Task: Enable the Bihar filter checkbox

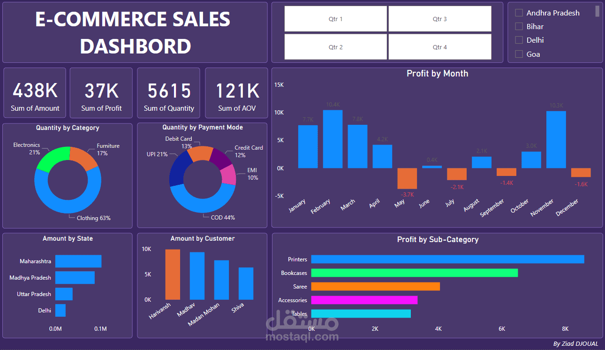Action: coord(519,26)
